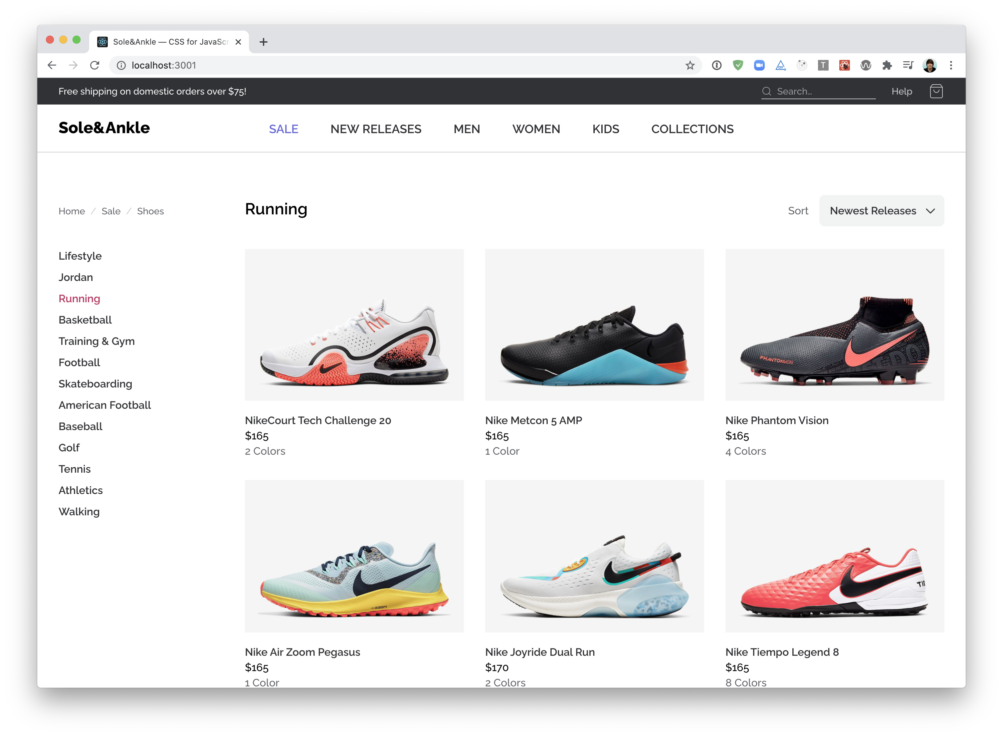Click the site information icon
Screen dimensions: 1003x737
(121, 66)
